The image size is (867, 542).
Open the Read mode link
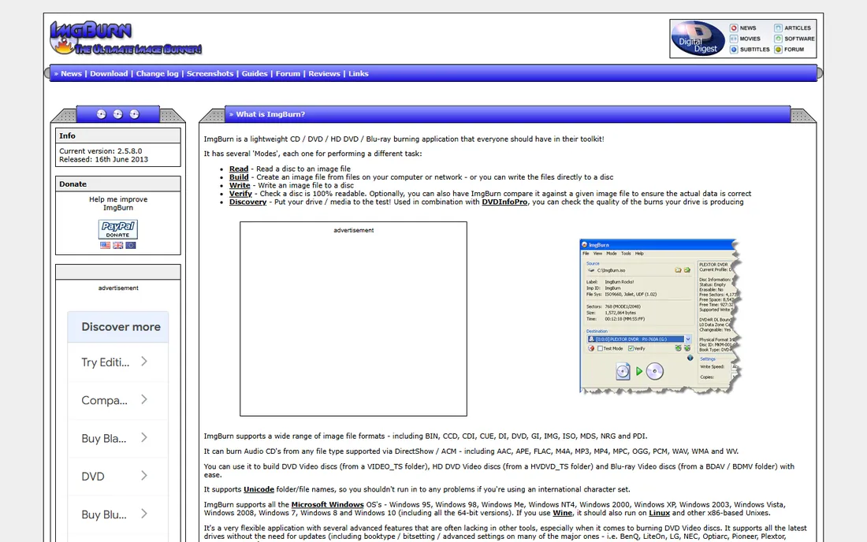(239, 169)
